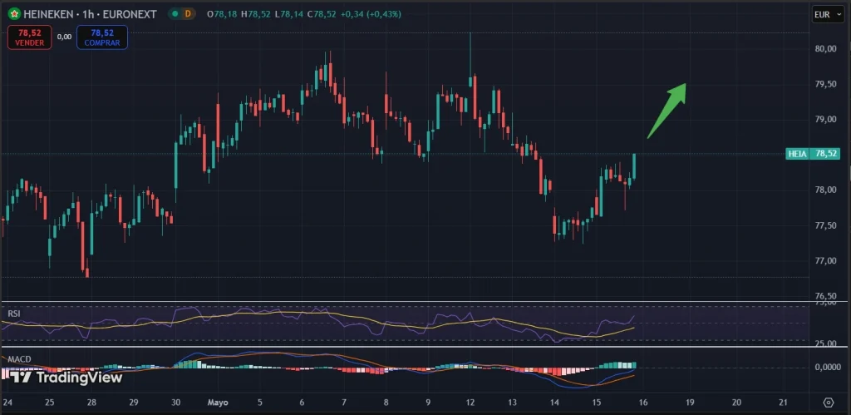Click date 13 on time axis
Image resolution: width=851 pixels, height=415 pixels.
point(512,403)
